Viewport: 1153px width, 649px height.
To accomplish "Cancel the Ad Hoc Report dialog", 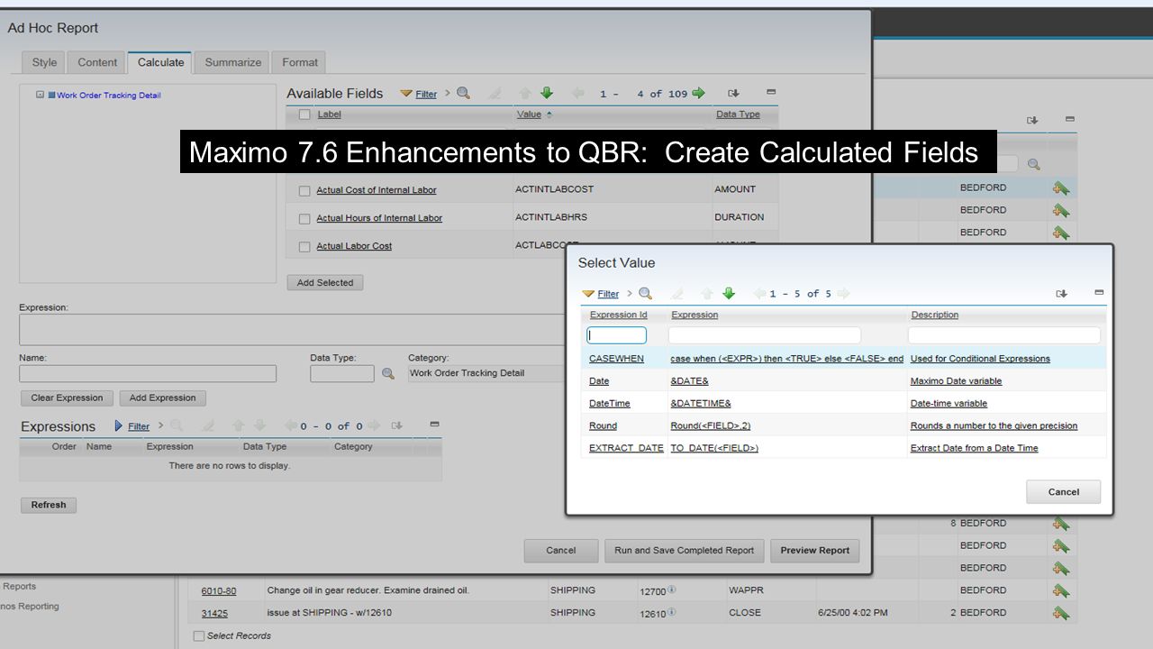I will (561, 551).
